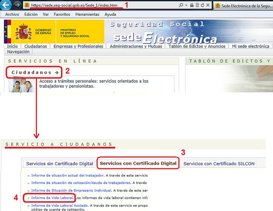273x211 pixels.
Task: Open the address bar dropdown arrow
Action: coord(187,5)
